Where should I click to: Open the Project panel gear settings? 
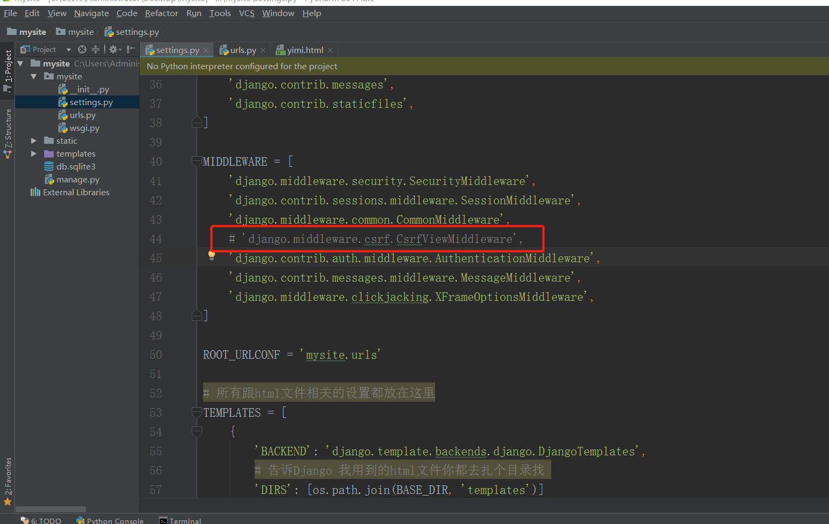[x=113, y=49]
